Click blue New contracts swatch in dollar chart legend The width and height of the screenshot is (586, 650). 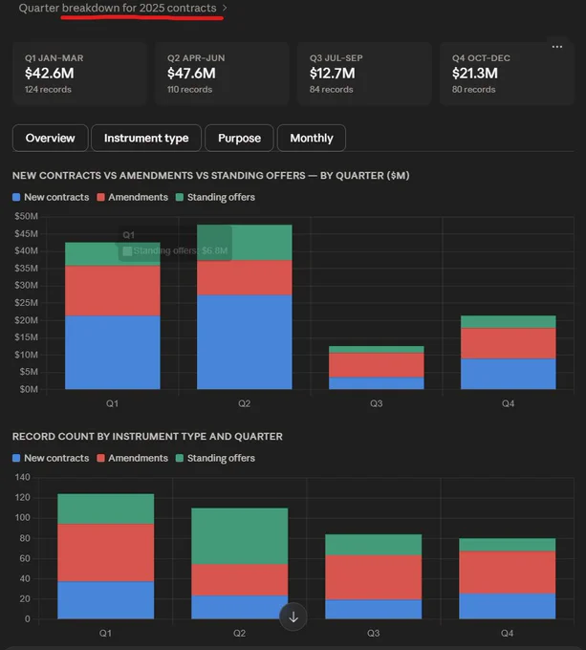pyautogui.click(x=16, y=197)
